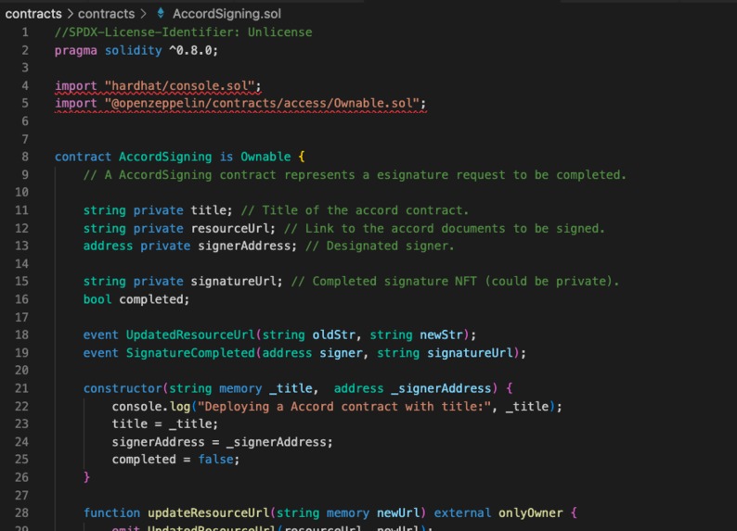This screenshot has height=531, width=737.
Task: Click the second 'contracts' breadcrumb folder
Action: coord(106,14)
